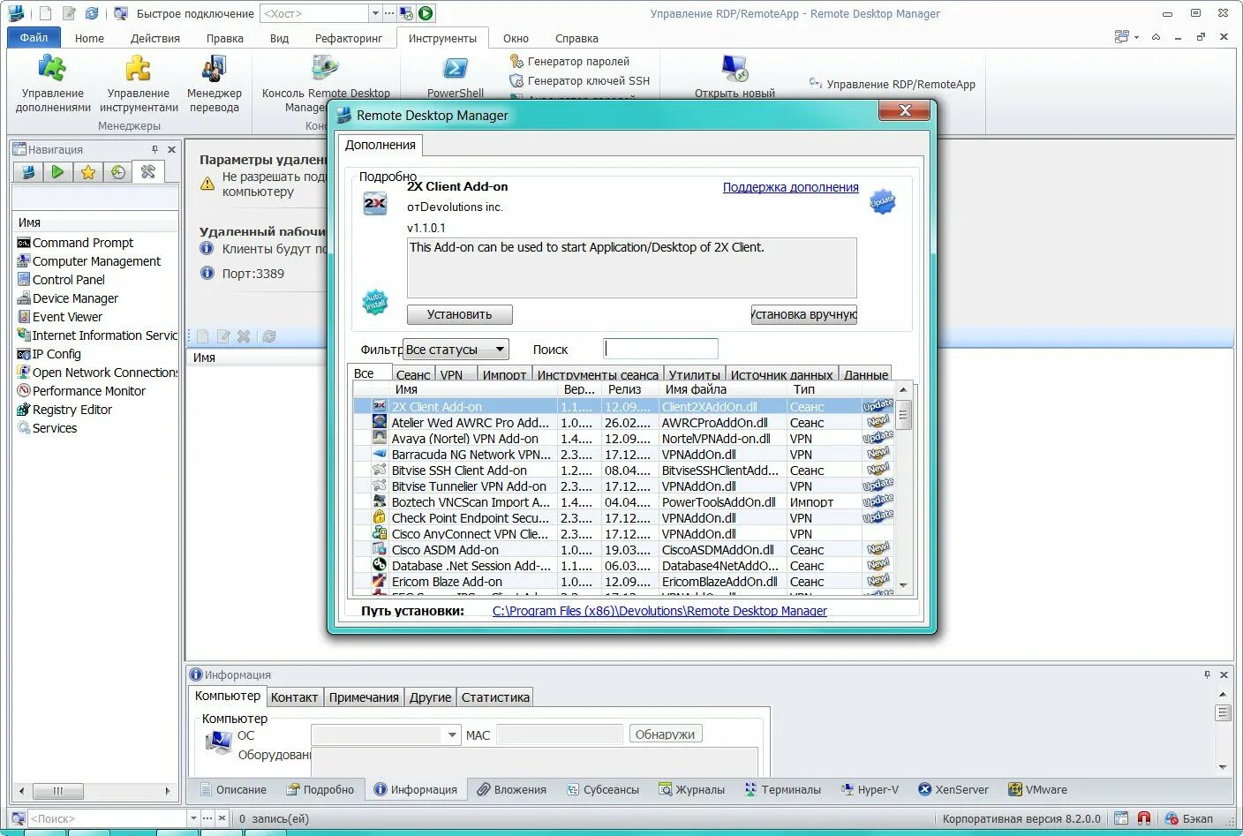Select opened sessions play tab in Navigation
Screen dimensions: 1243x836
(57, 172)
